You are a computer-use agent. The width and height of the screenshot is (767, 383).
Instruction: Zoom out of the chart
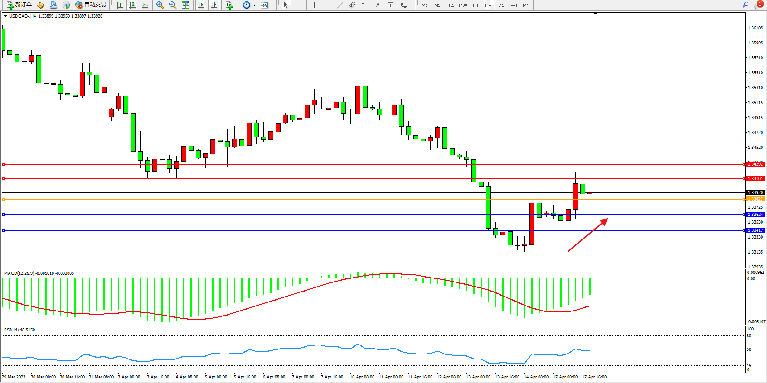(x=173, y=5)
